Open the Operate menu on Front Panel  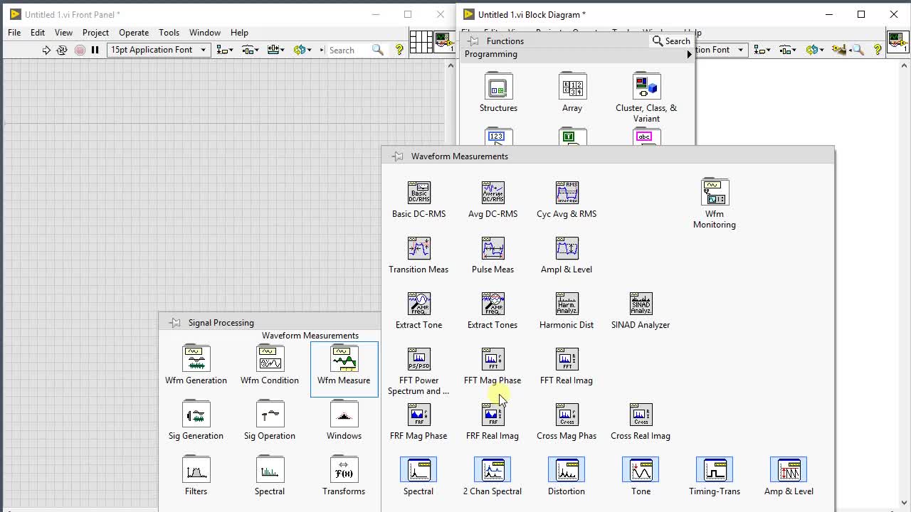click(x=134, y=33)
